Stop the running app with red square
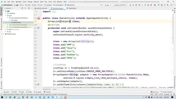This screenshot has height=99, width=176. (151, 5)
